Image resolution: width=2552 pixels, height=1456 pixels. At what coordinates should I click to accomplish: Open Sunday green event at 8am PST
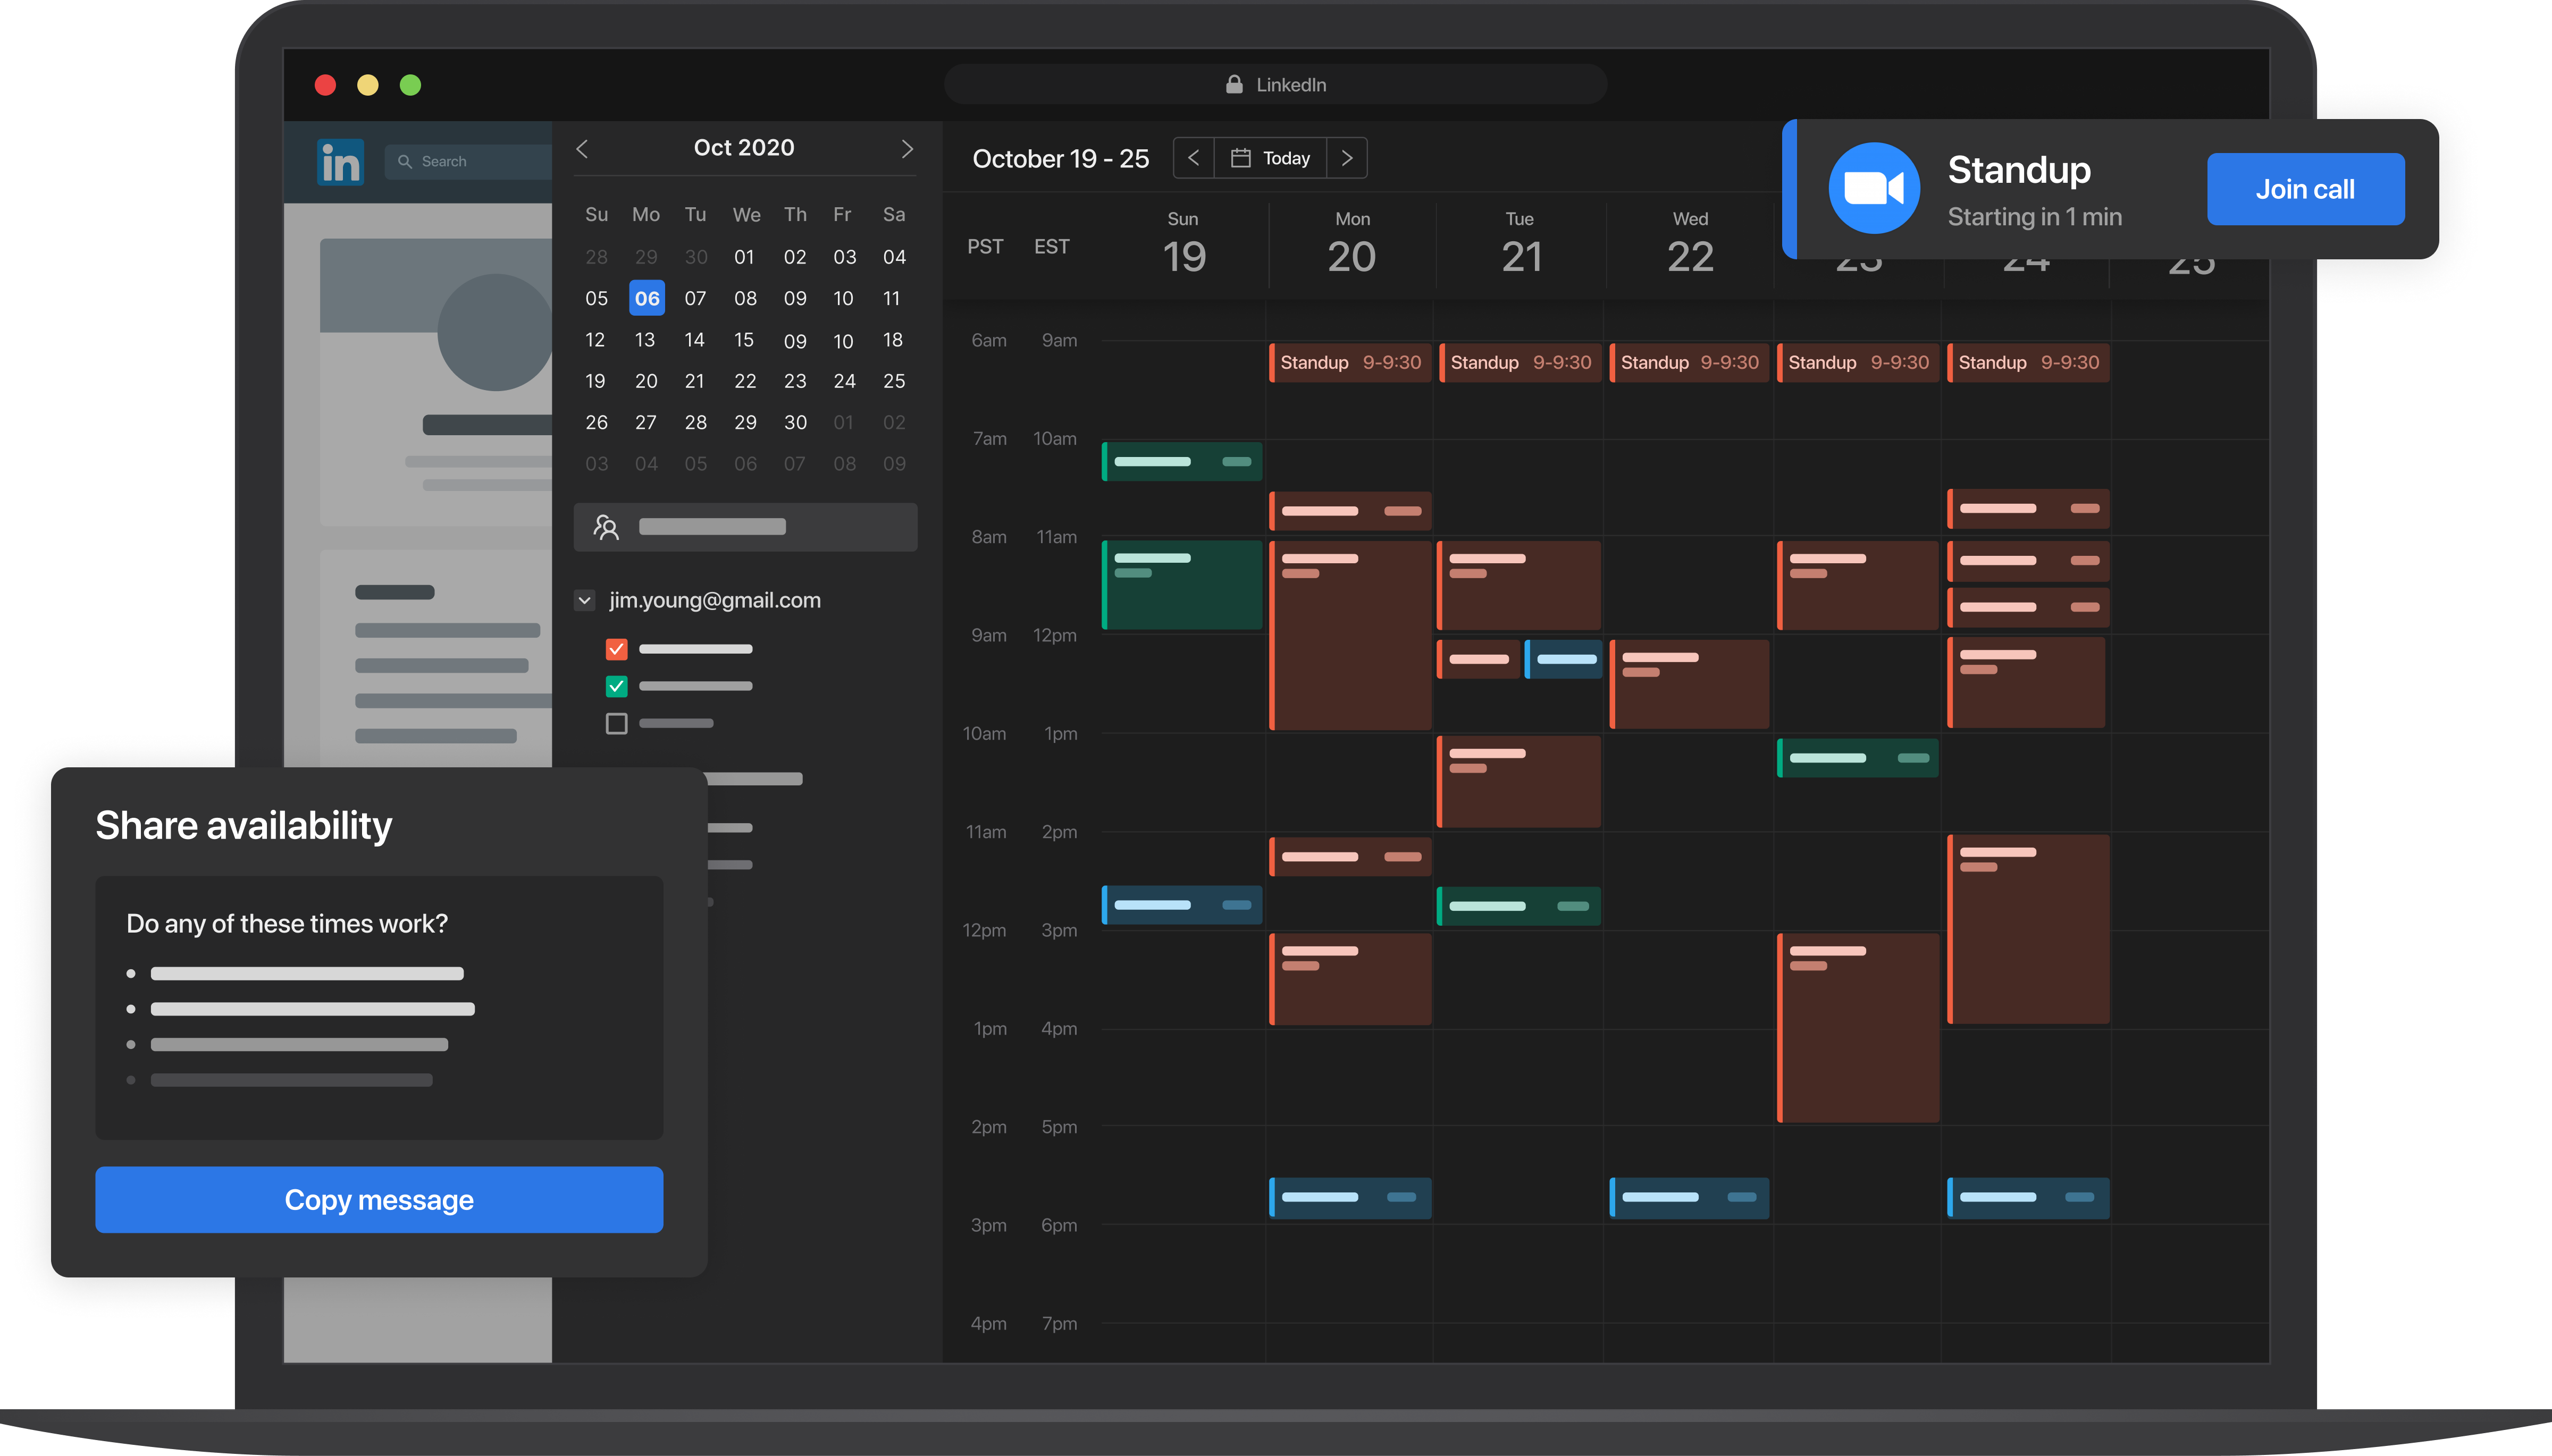click(x=1181, y=585)
